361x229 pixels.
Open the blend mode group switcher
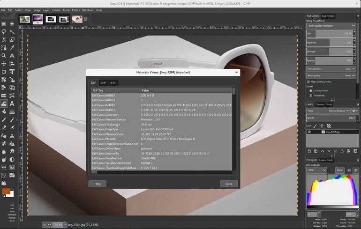(x=354, y=111)
